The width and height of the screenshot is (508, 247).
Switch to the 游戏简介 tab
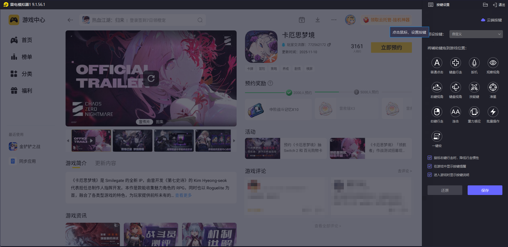76,163
